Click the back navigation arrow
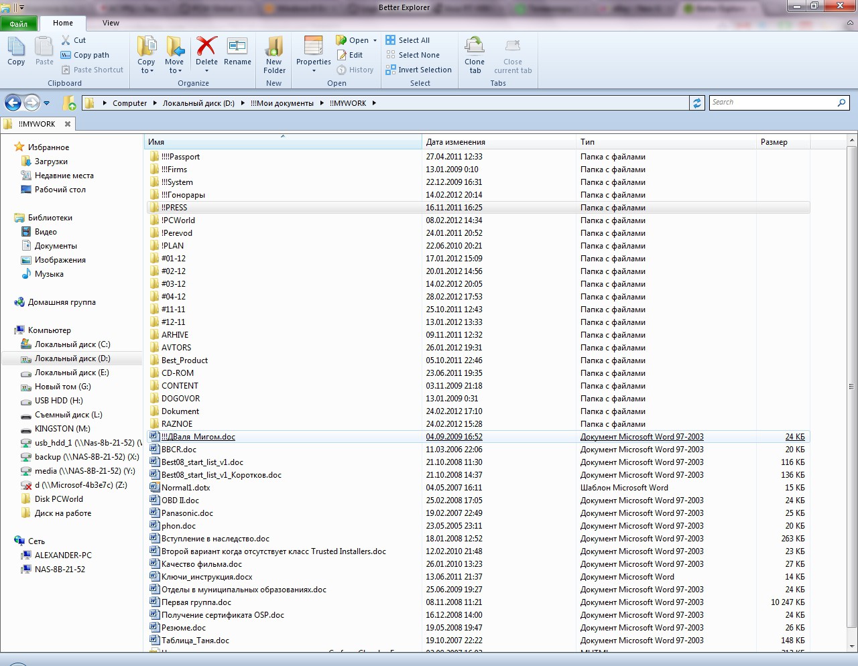858x666 pixels. [x=13, y=103]
